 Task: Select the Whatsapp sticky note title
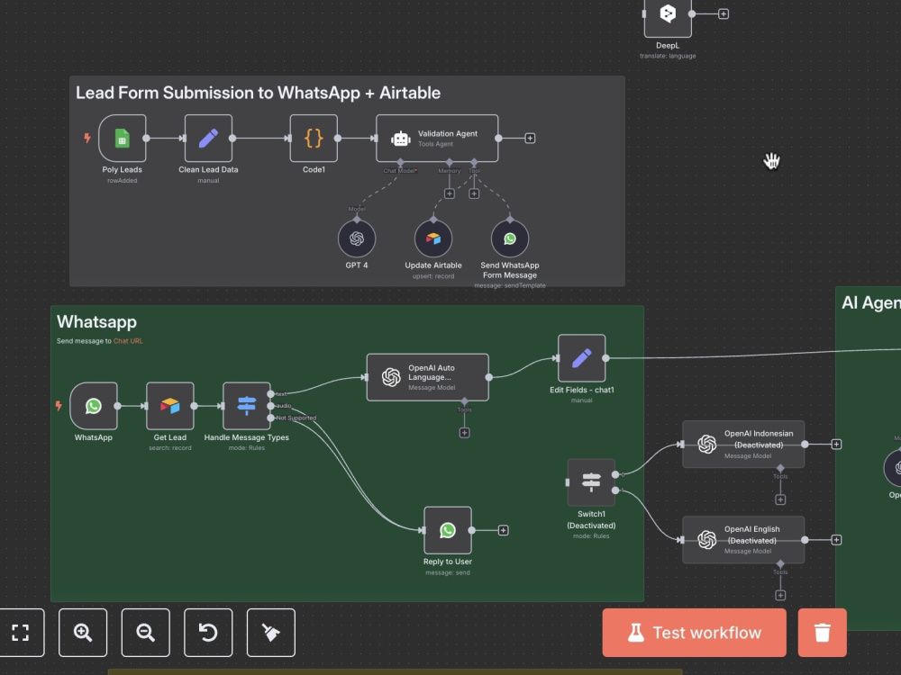[x=96, y=322]
